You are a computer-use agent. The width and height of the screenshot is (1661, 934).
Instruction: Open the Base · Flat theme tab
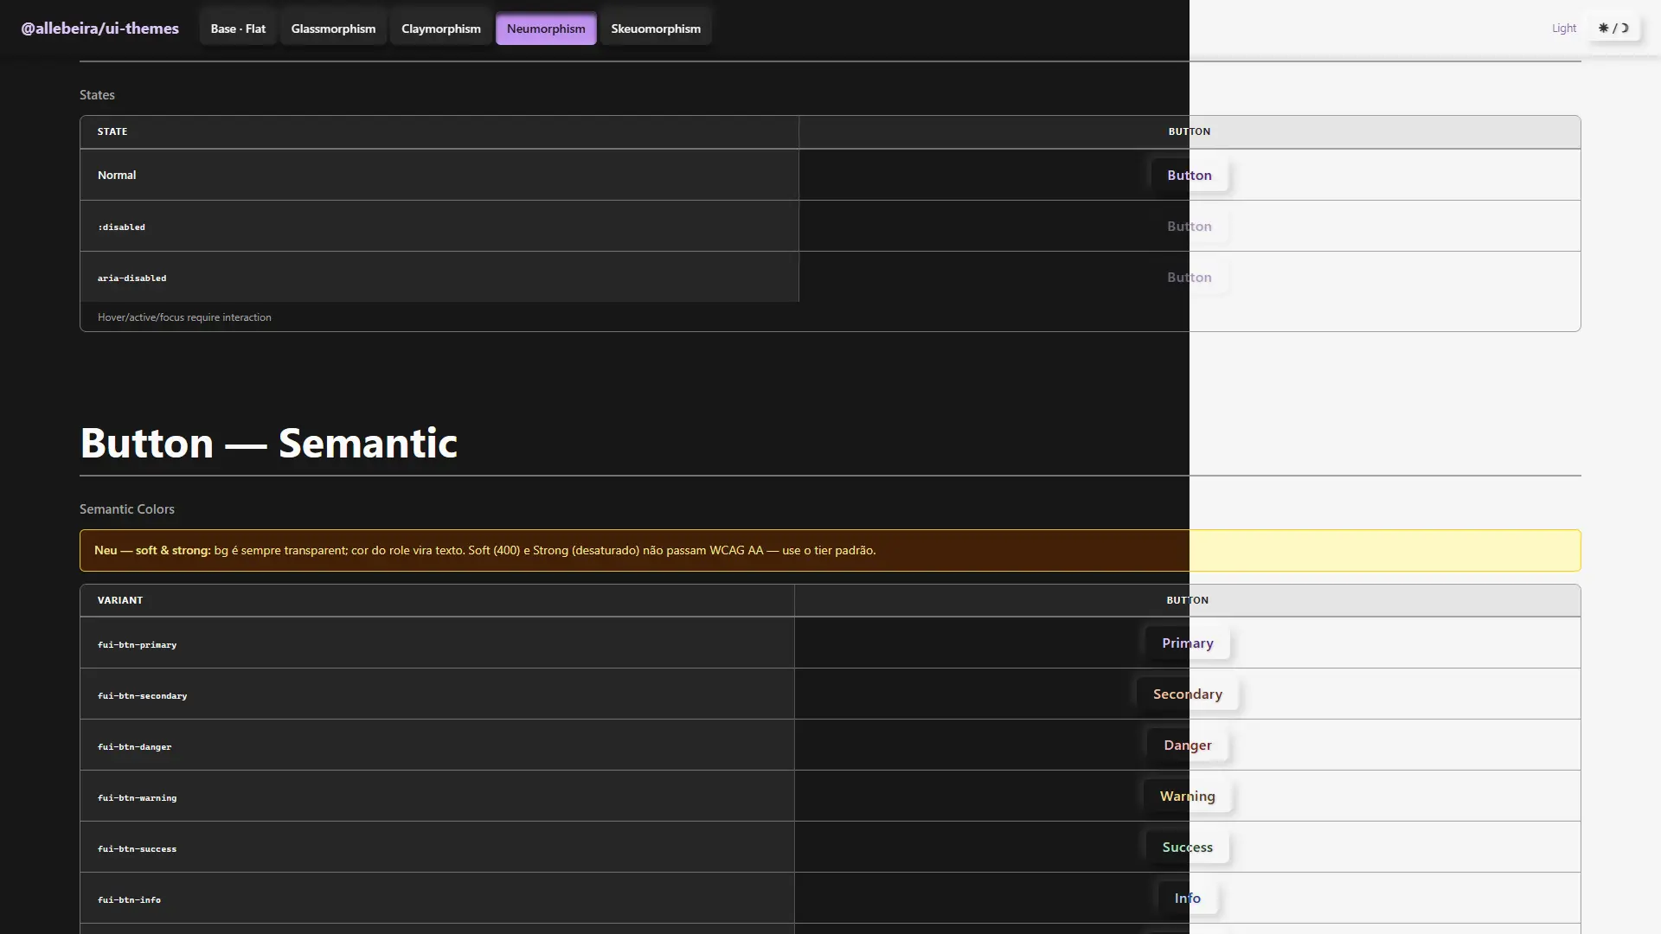(238, 29)
